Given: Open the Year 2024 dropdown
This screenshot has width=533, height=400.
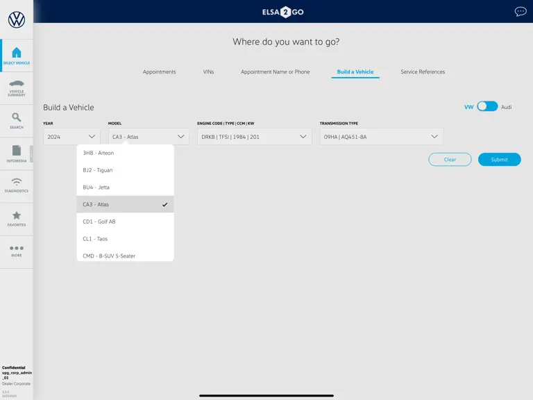Looking at the screenshot, I should click(71, 137).
